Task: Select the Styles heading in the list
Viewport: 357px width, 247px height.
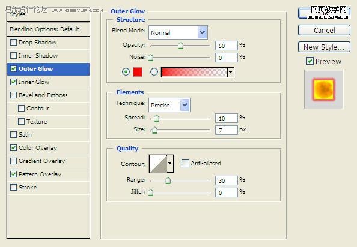Action: tap(48, 16)
